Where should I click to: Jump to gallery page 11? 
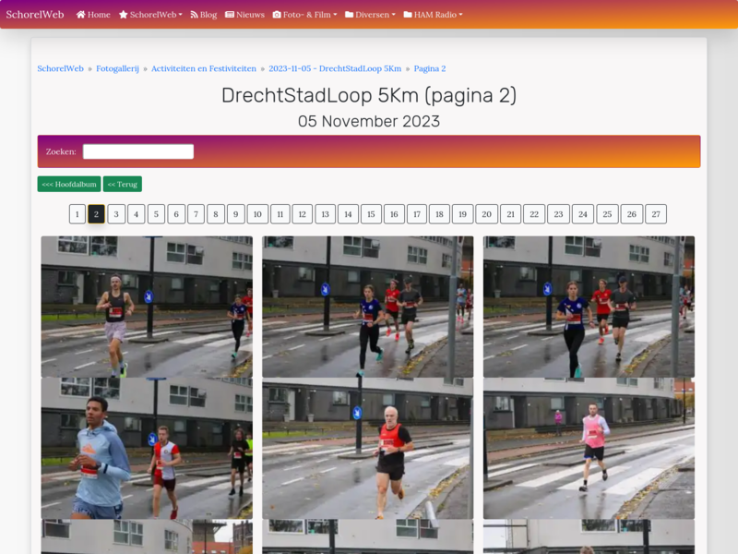tap(280, 214)
